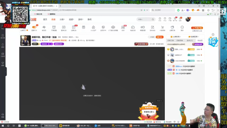227x128 pixels.
Task: Switch to the 贵宾(25) tab
Action: coord(190,40)
